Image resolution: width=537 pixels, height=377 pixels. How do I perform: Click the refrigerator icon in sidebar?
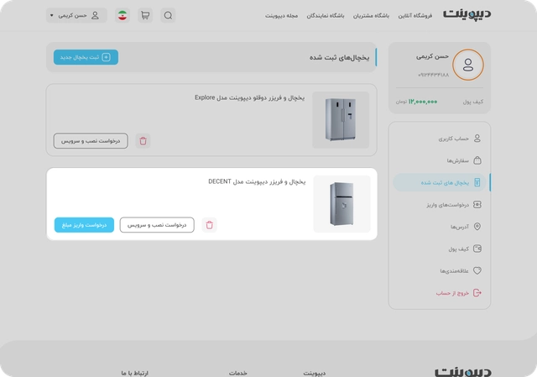tap(477, 182)
